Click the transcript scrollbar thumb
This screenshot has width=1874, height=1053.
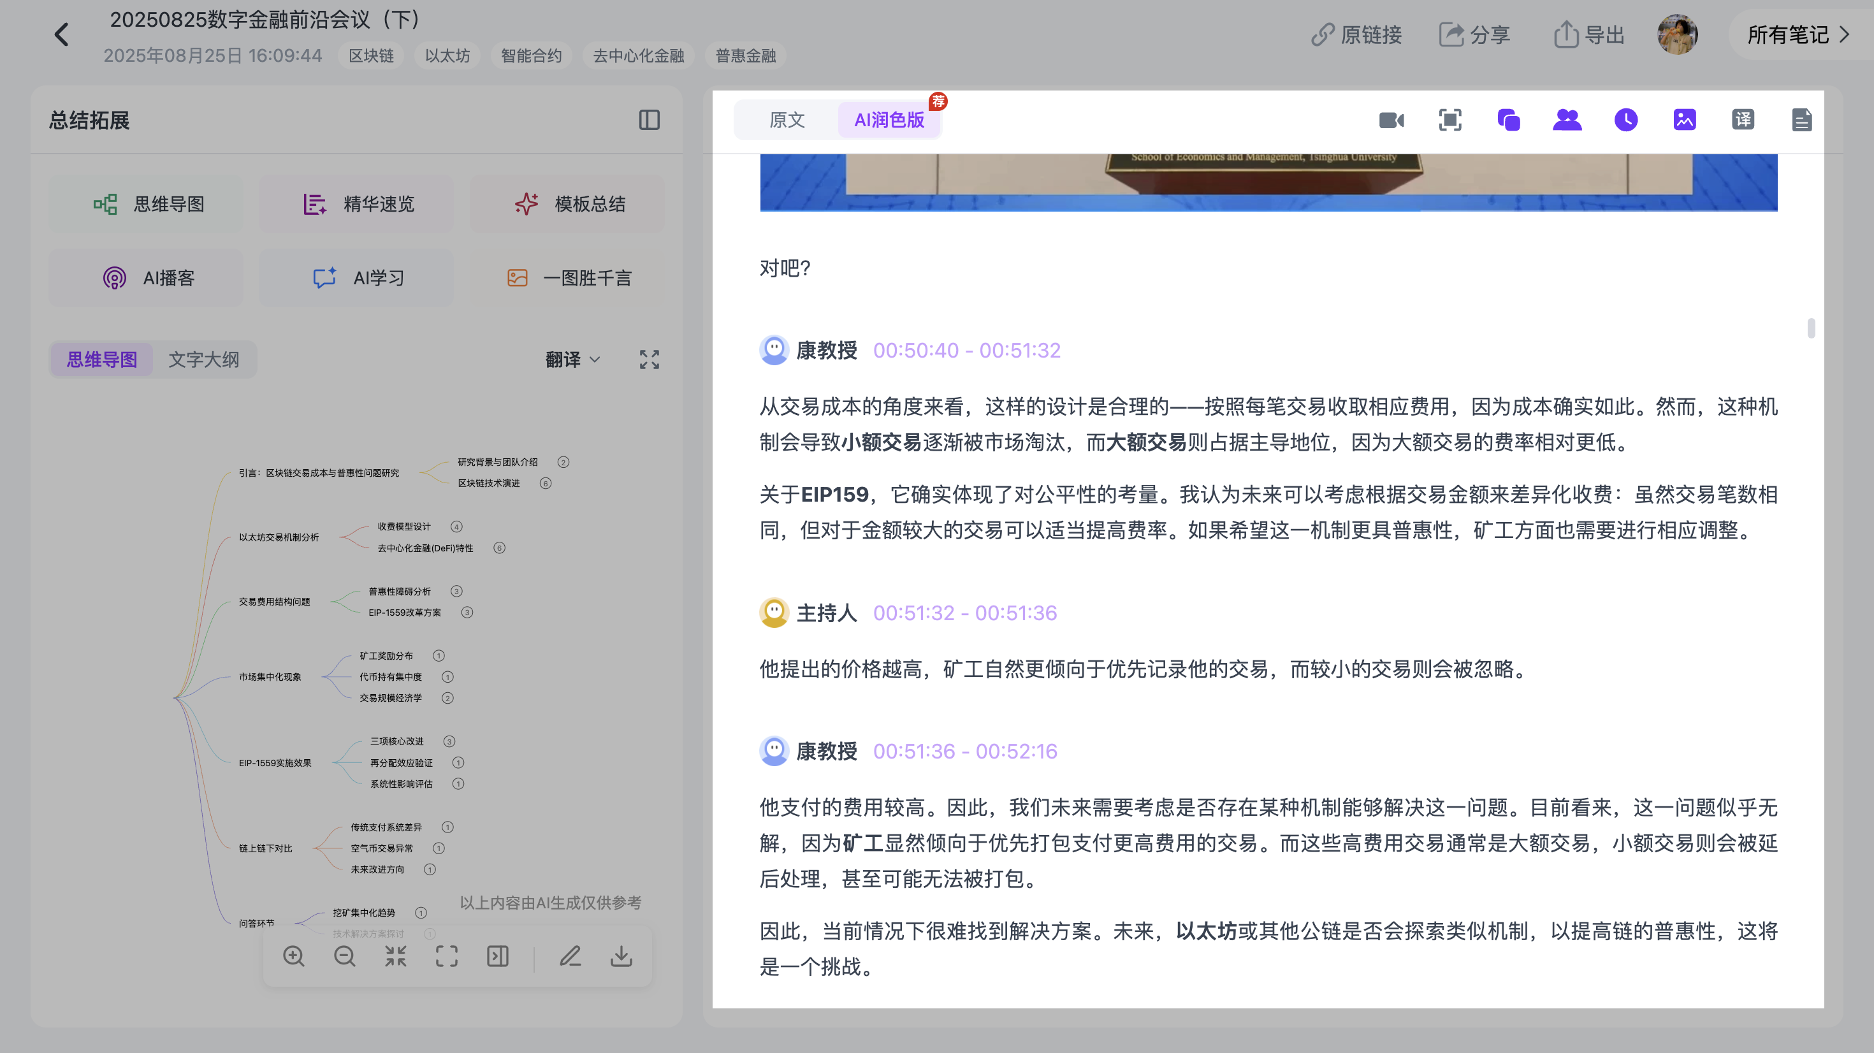(x=1812, y=328)
